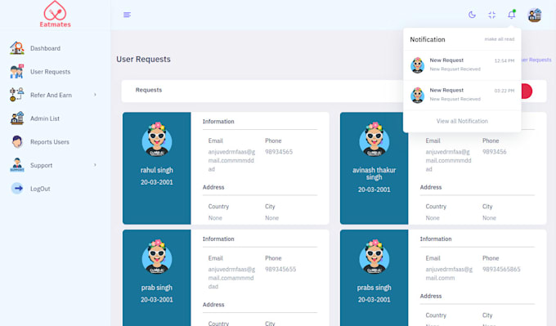Image resolution: width=556 pixels, height=326 pixels.
Task: Click the Requests label in header bar
Action: [149, 90]
